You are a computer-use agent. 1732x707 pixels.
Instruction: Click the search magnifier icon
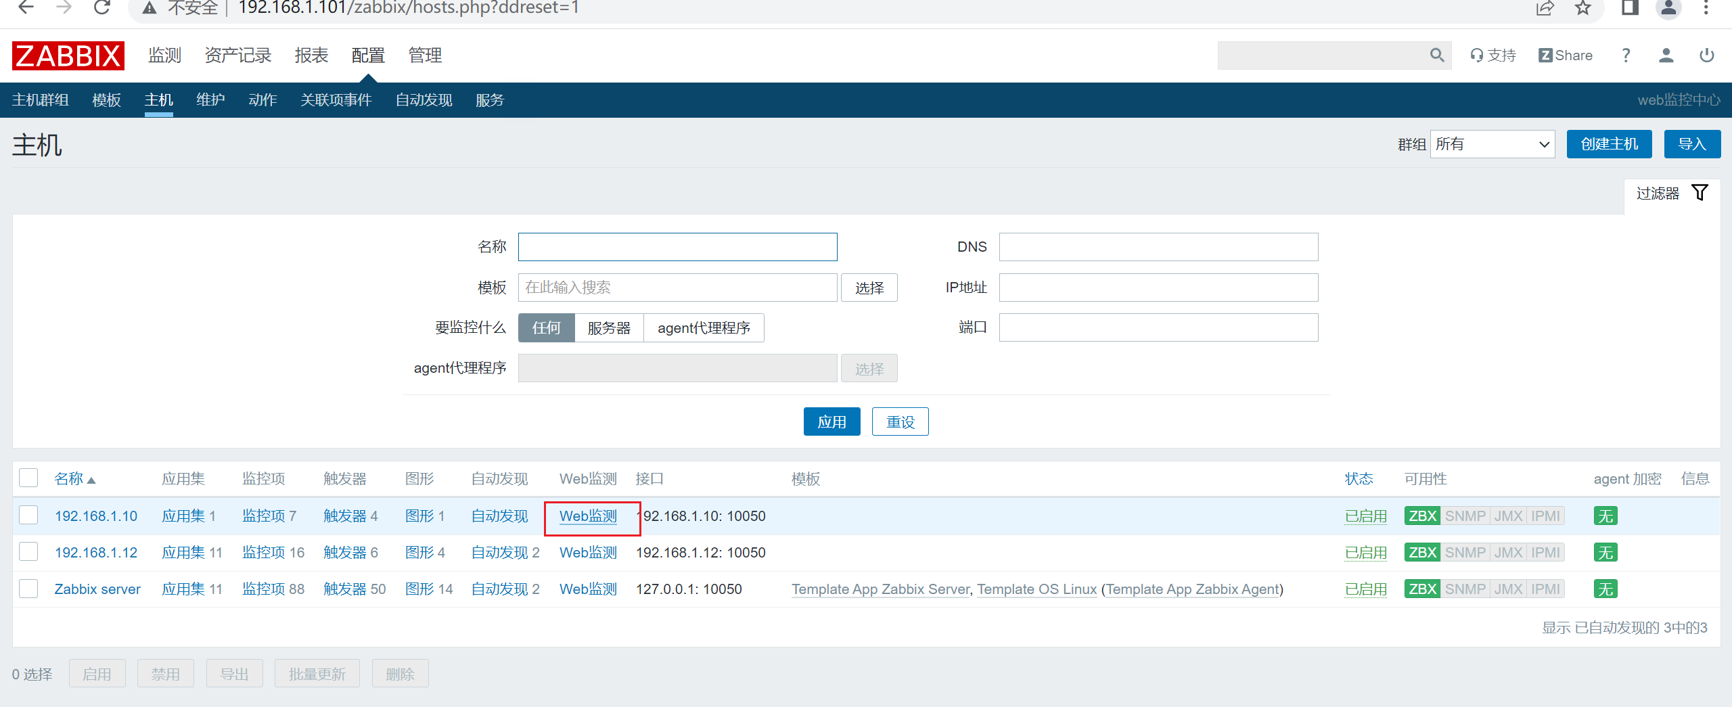click(x=1437, y=55)
